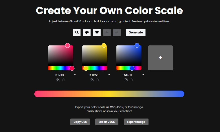
Task: Click the Export JSON button
Action: (107, 122)
